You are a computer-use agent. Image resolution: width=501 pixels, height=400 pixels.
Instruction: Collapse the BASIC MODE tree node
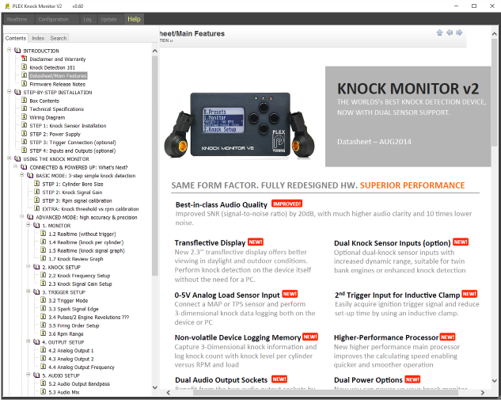(22, 174)
